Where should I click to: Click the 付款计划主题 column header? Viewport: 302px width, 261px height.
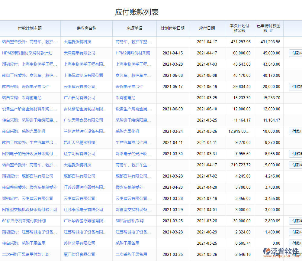[30, 28]
